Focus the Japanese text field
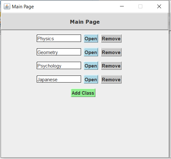This screenshot has height=159, width=171. tap(59, 79)
